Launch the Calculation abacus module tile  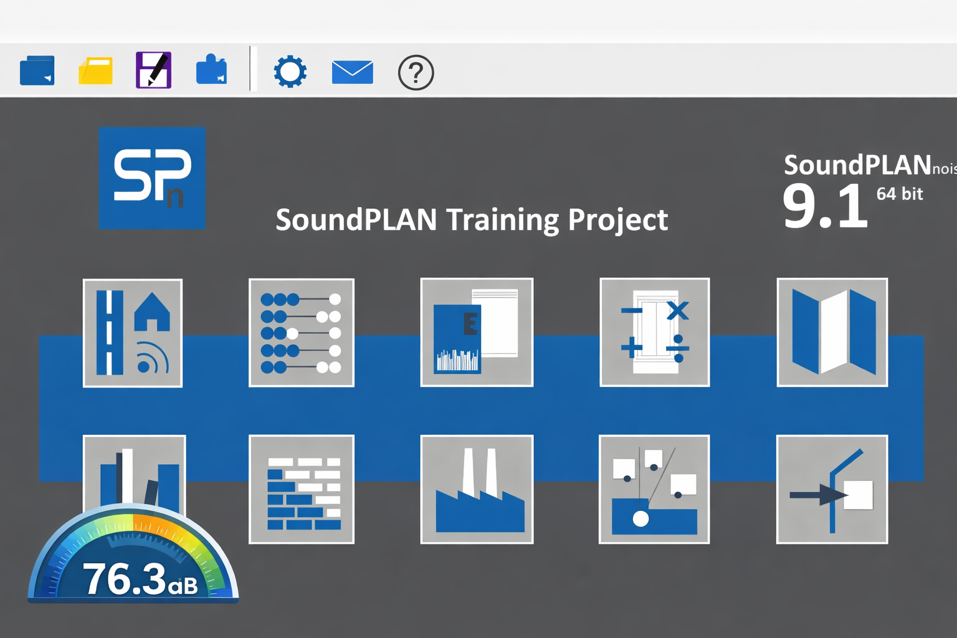pos(302,333)
